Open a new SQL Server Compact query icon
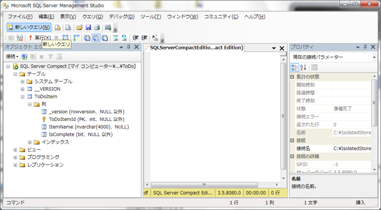 [68, 28]
